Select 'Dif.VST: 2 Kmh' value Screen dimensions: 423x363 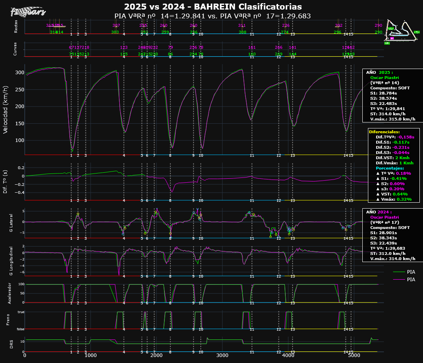tap(393, 158)
